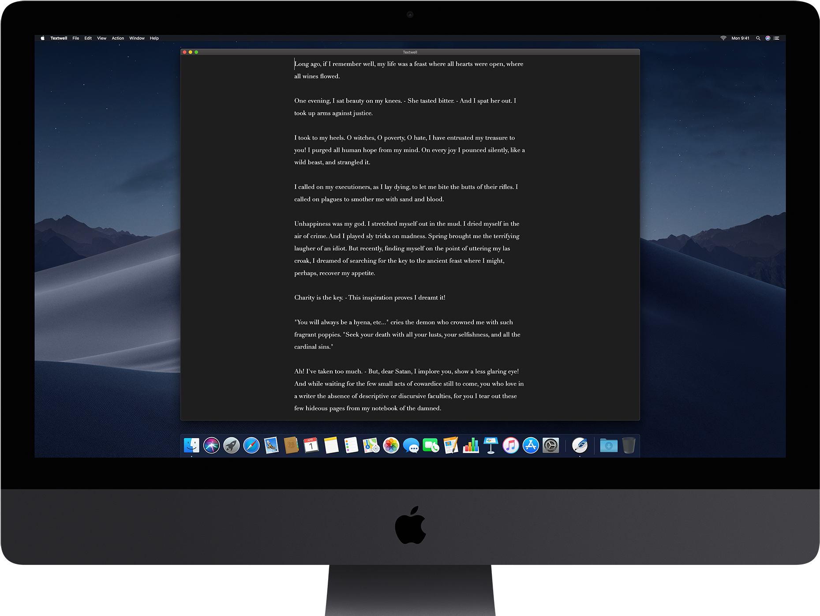This screenshot has width=820, height=616.
Task: Click Wi-Fi status icon in menu bar
Action: click(723, 38)
